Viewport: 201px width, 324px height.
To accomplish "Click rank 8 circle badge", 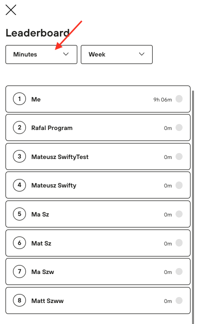I will [x=19, y=300].
